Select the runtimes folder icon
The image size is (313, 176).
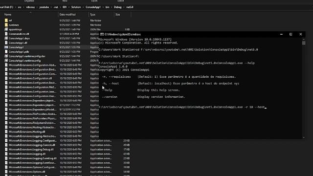tap(6, 25)
